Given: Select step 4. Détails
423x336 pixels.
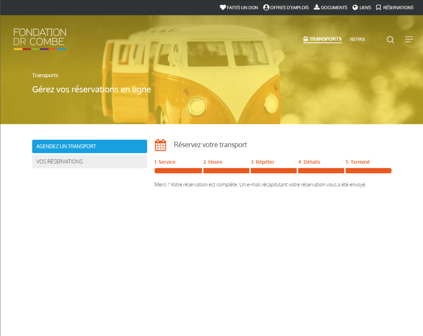Looking at the screenshot, I should pos(309,162).
